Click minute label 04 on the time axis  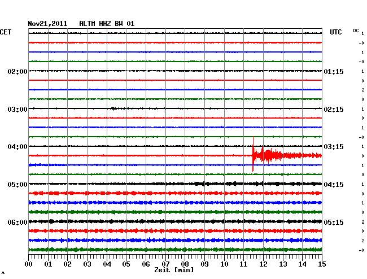(107, 264)
